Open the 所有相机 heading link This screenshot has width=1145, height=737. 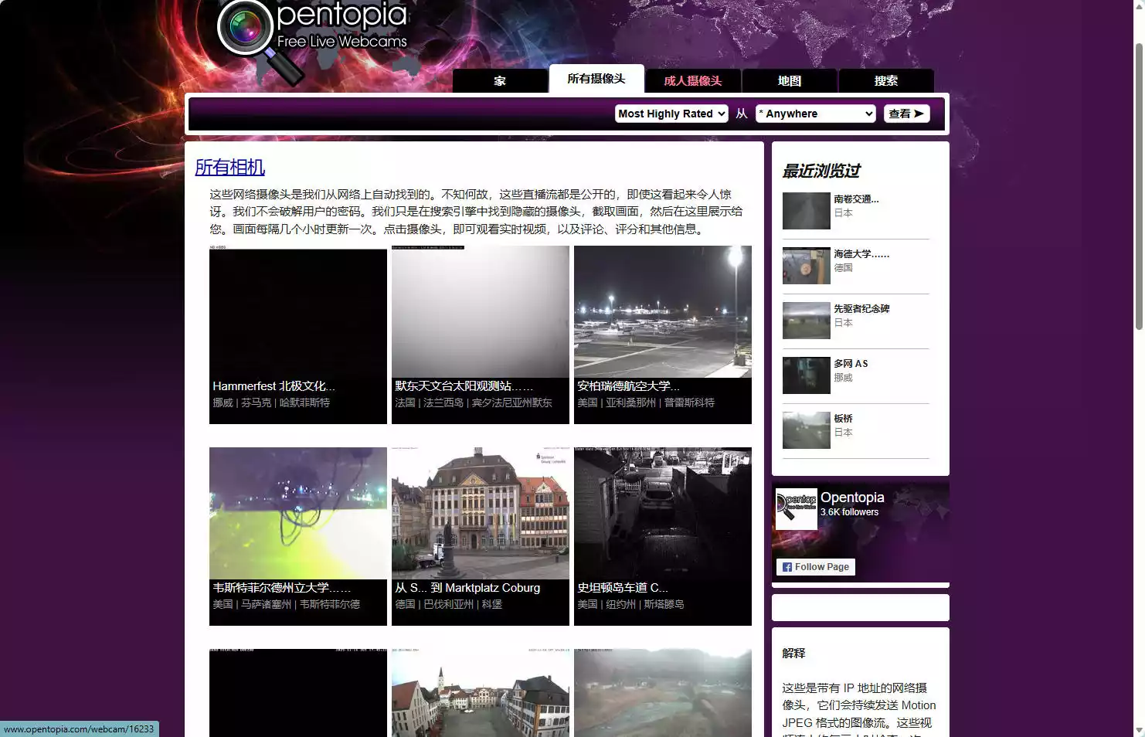point(230,167)
